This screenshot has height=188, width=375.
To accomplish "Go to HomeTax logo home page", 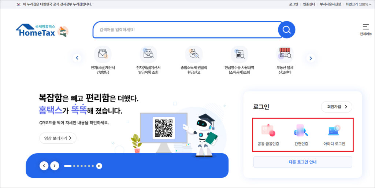I will (x=36, y=30).
